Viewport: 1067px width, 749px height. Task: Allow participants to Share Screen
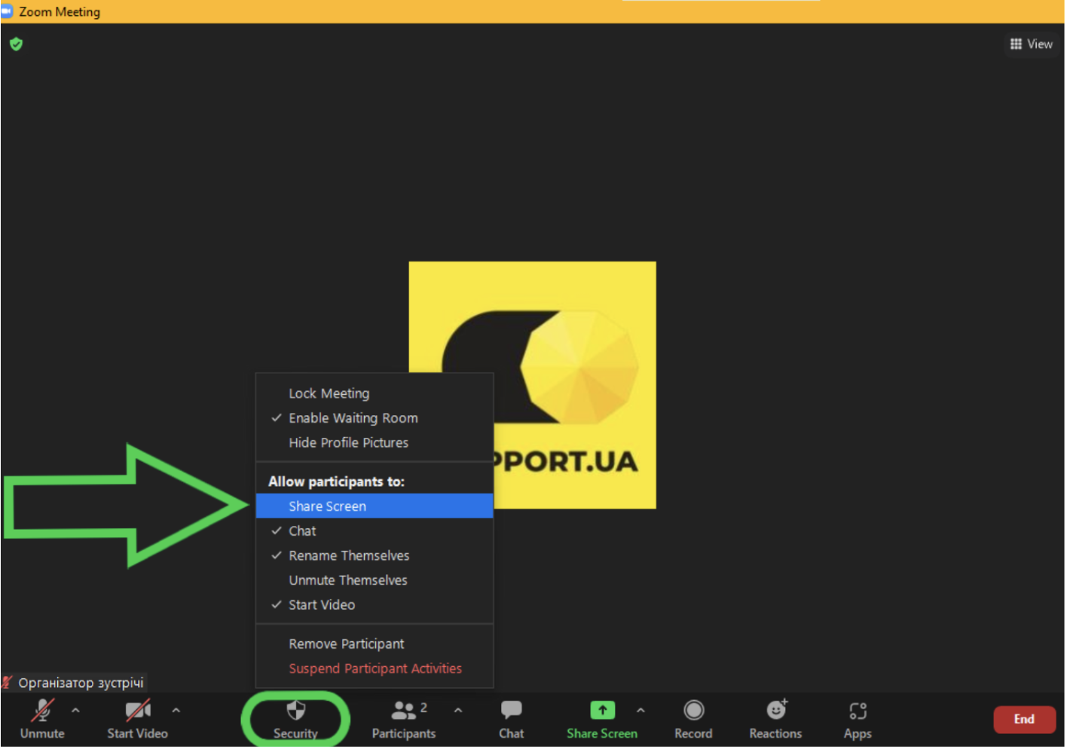375,507
